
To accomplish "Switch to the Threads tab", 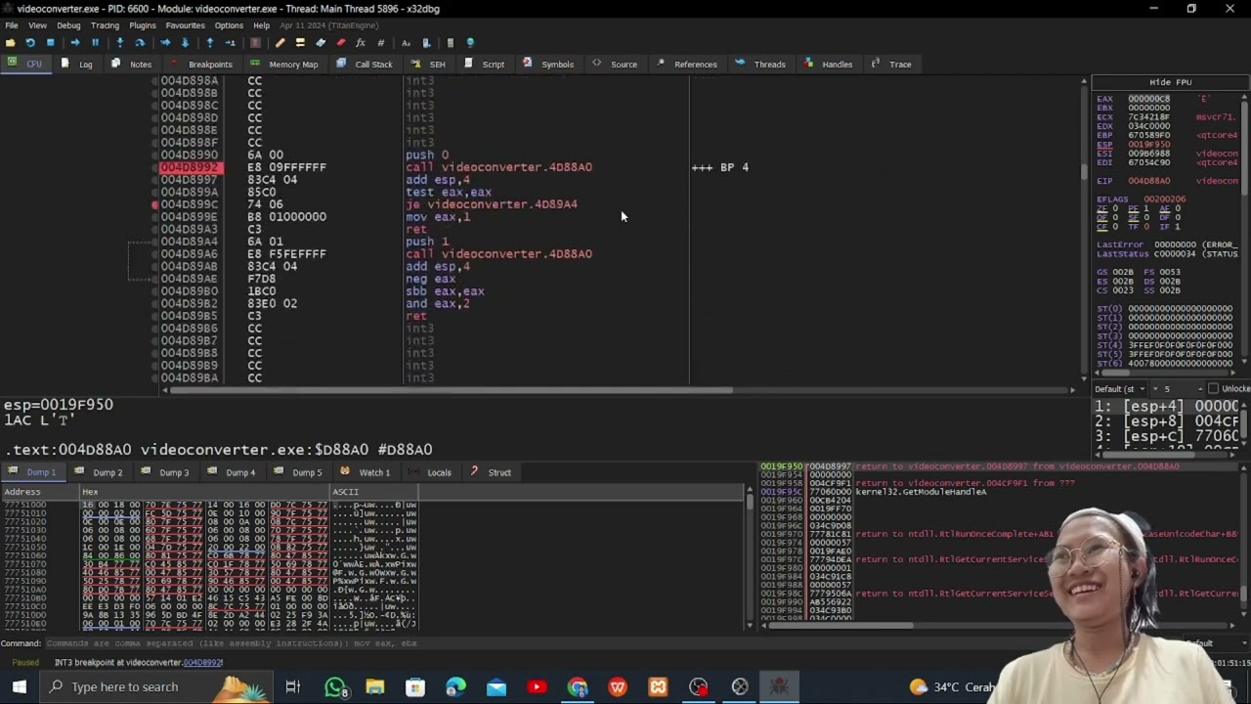I will point(760,65).
